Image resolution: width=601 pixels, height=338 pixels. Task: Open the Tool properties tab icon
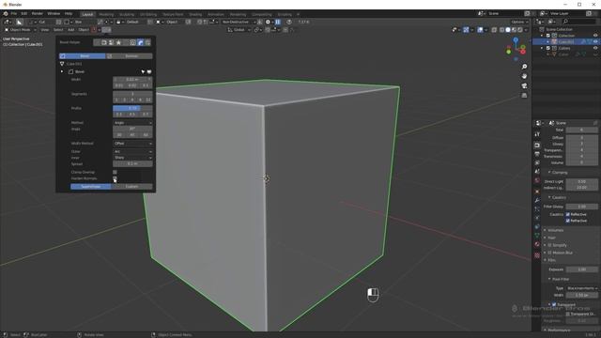tap(537, 134)
